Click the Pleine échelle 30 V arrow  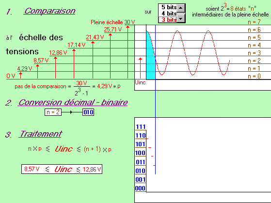point(128,52)
